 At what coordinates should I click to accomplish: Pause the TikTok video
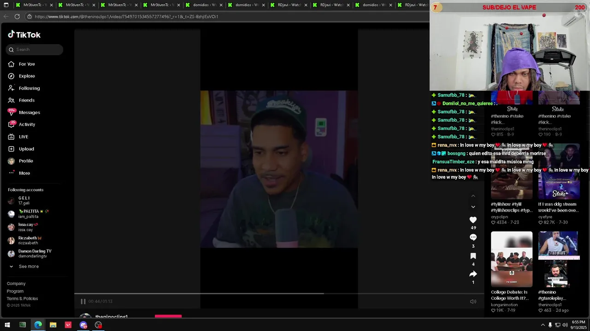click(x=83, y=302)
